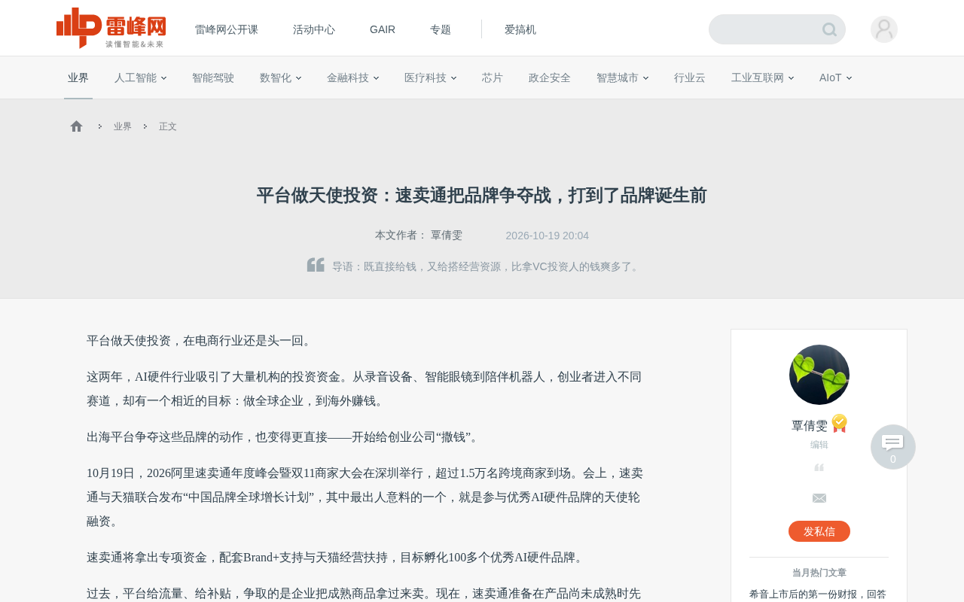The height and width of the screenshot is (602, 964).
Task: Open the 政企安全 section
Action: click(x=550, y=78)
